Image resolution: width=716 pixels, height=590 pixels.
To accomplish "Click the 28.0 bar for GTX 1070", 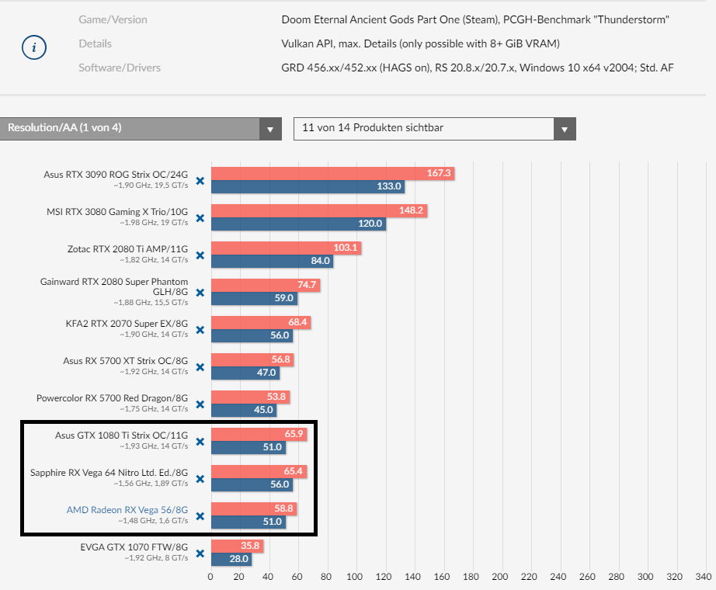I will pyautogui.click(x=231, y=559).
